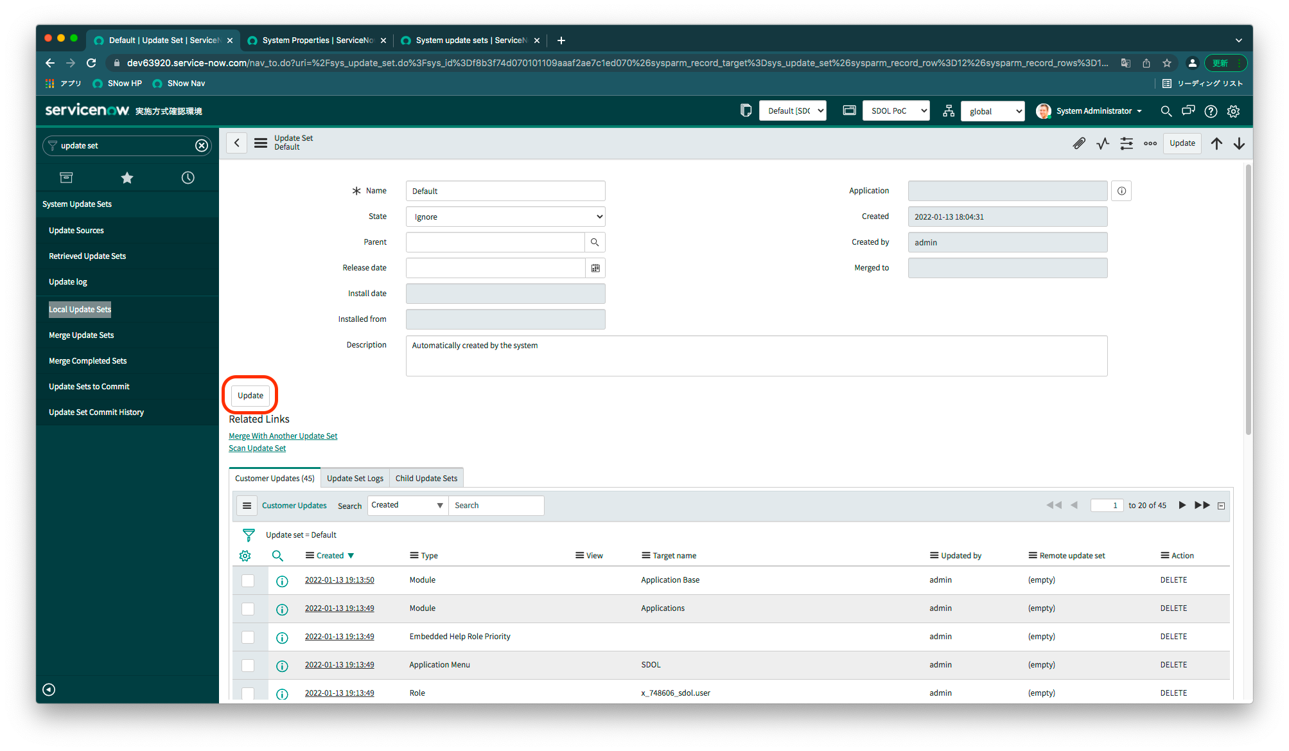Open the personalize form sliders icon
This screenshot has width=1289, height=751.
(1126, 143)
